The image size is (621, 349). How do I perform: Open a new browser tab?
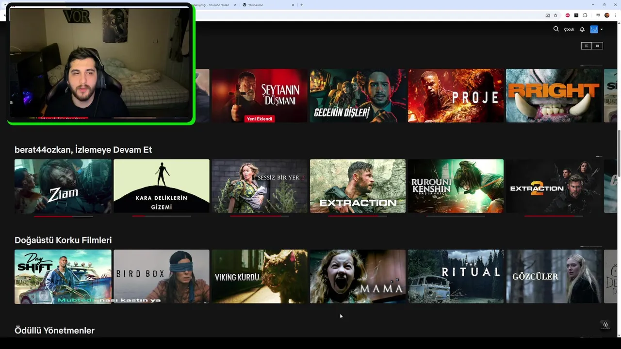(x=302, y=5)
